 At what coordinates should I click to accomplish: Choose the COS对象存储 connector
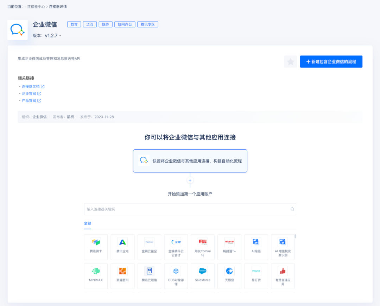tap(176, 276)
